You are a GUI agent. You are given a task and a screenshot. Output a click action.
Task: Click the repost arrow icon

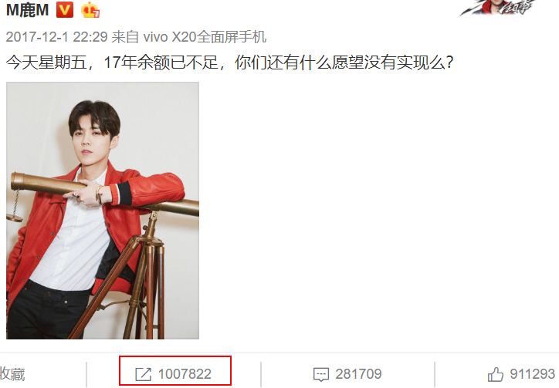[144, 374]
